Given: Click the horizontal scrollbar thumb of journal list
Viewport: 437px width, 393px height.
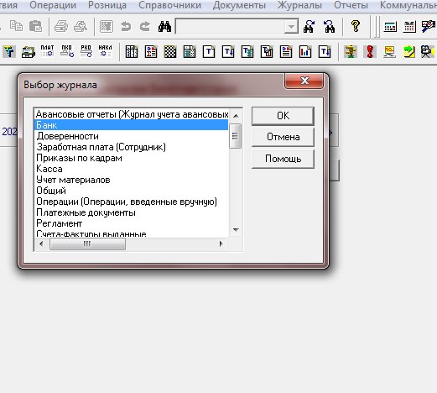Looking at the screenshot, I should 87,244.
